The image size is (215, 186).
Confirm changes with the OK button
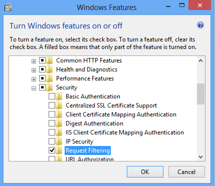(145, 171)
